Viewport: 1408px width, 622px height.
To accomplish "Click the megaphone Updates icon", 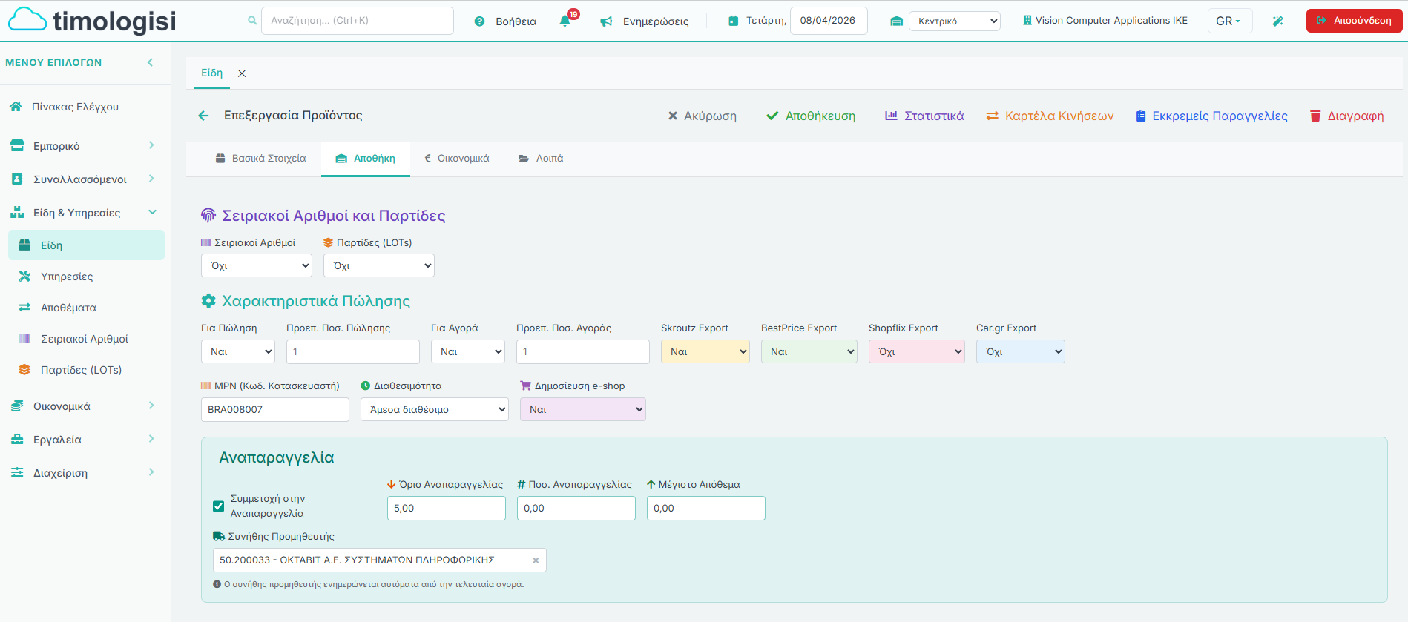I will (x=606, y=21).
